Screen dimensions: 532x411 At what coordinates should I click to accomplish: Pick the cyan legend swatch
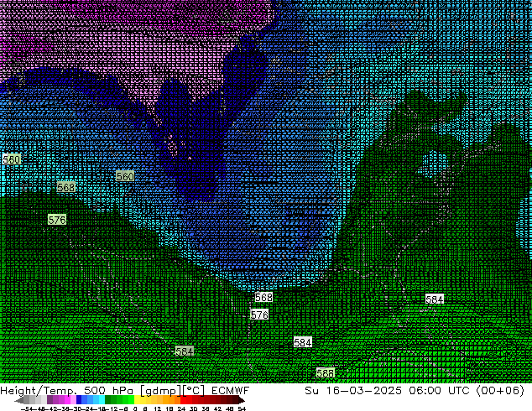(102, 400)
